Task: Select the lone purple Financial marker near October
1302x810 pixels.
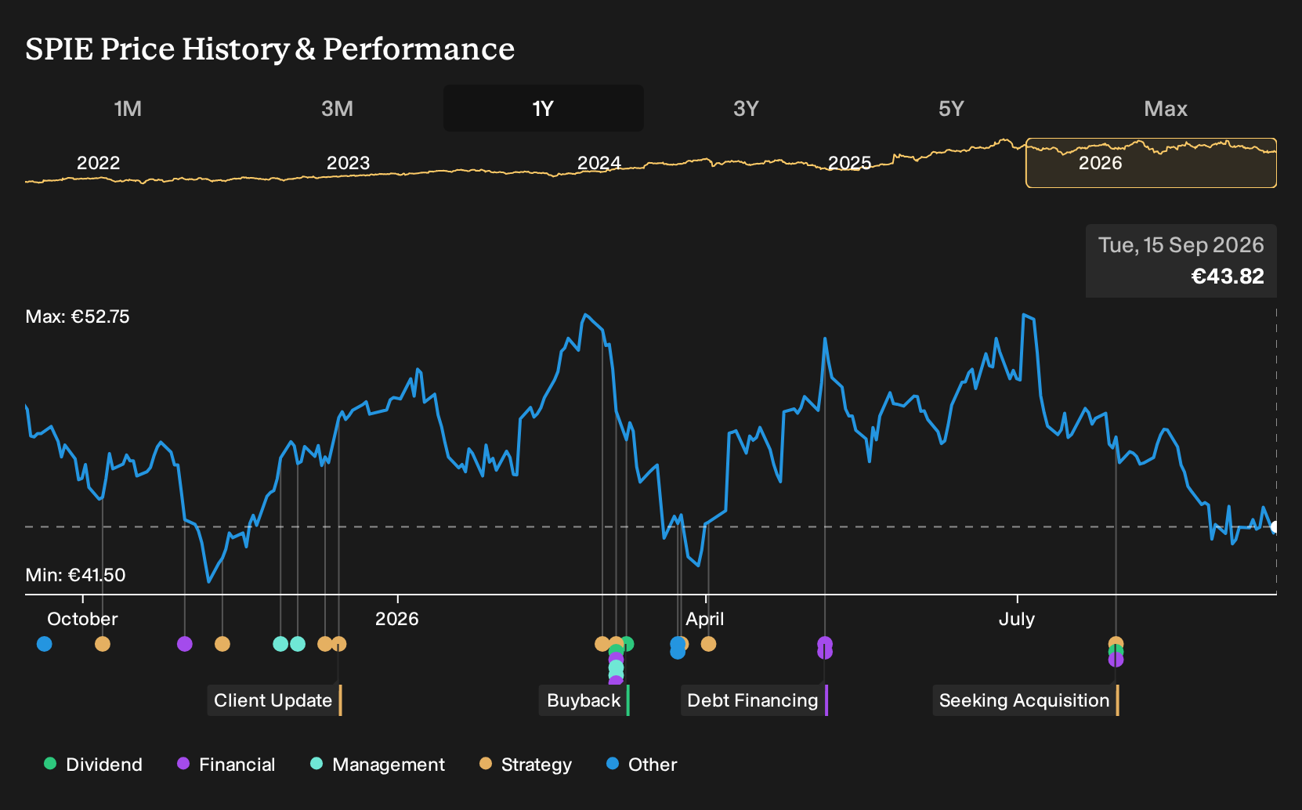Action: click(x=185, y=644)
